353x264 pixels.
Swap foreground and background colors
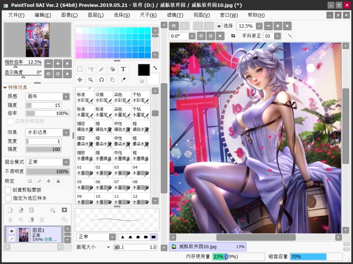[155, 68]
